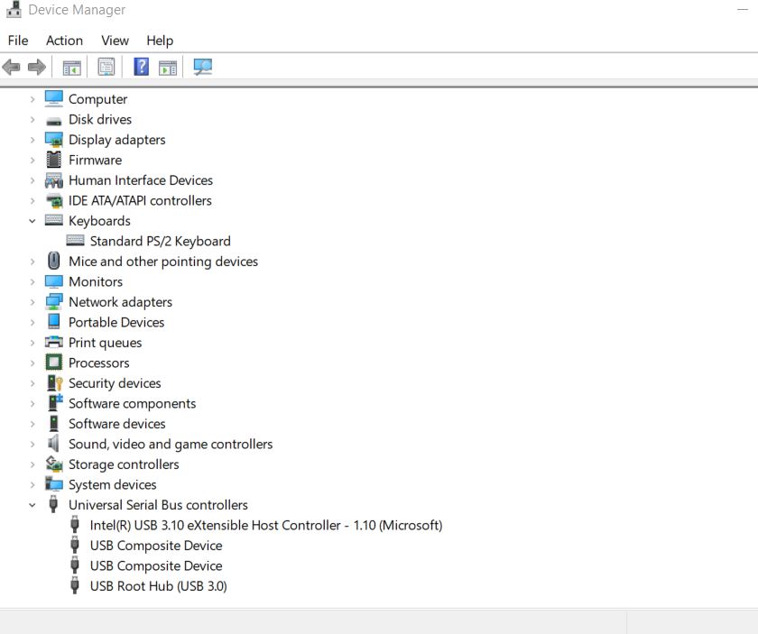758x634 pixels.
Task: Expand the Display adapters chevron
Action: pos(32,140)
